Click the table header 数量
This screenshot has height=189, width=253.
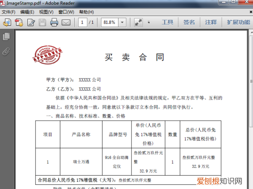172,134
